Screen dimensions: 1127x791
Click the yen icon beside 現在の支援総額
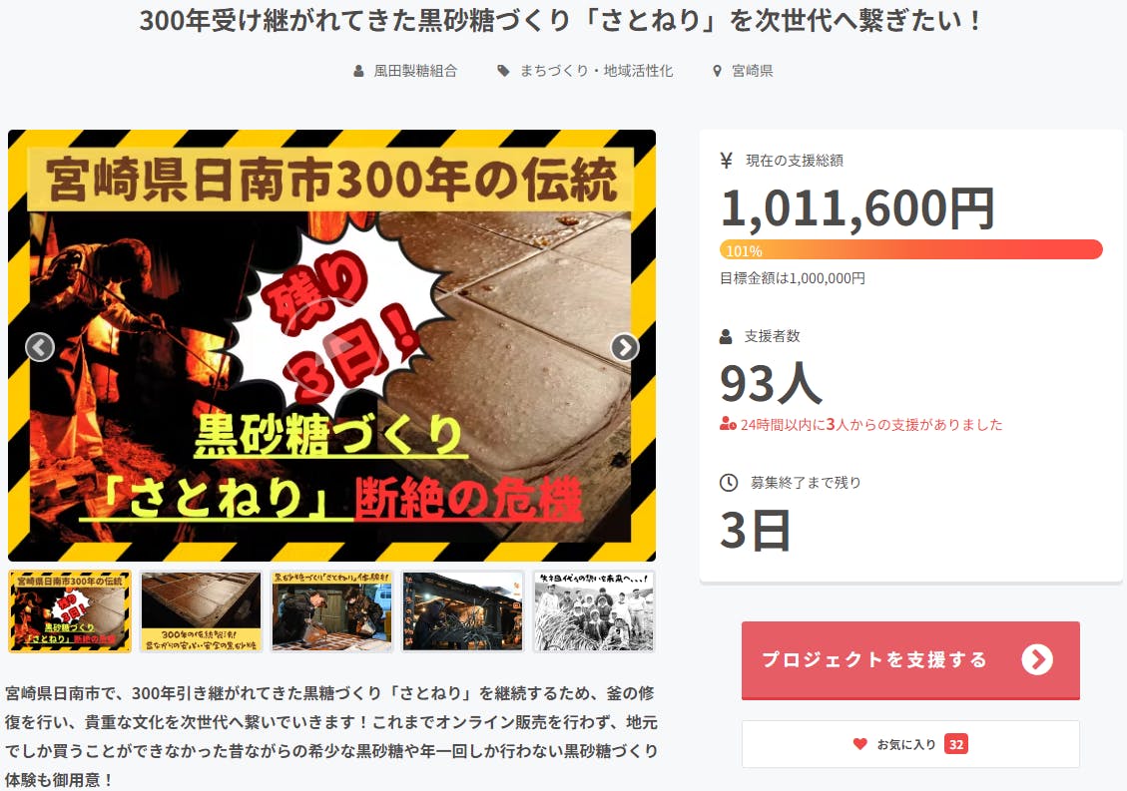click(x=726, y=161)
